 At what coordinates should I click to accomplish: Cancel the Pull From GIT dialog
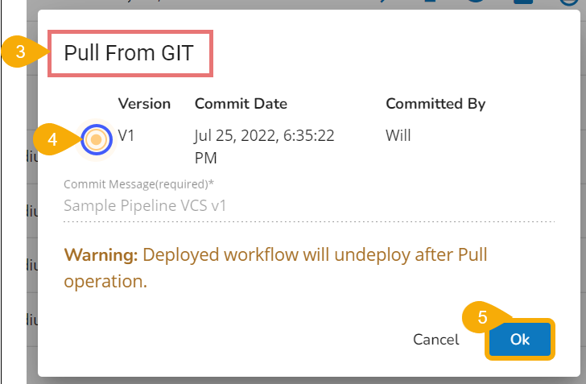tap(435, 340)
